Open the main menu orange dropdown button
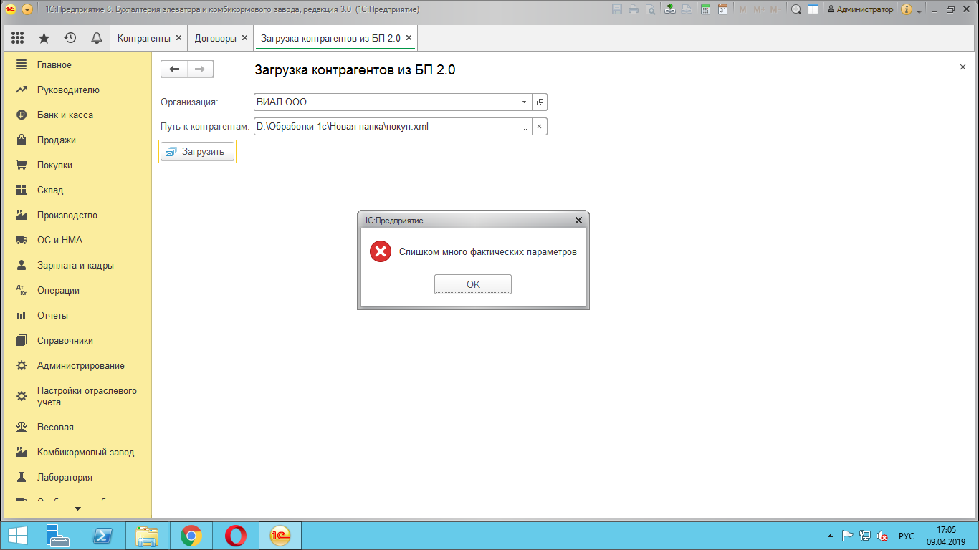This screenshot has height=550, width=979. (x=27, y=9)
